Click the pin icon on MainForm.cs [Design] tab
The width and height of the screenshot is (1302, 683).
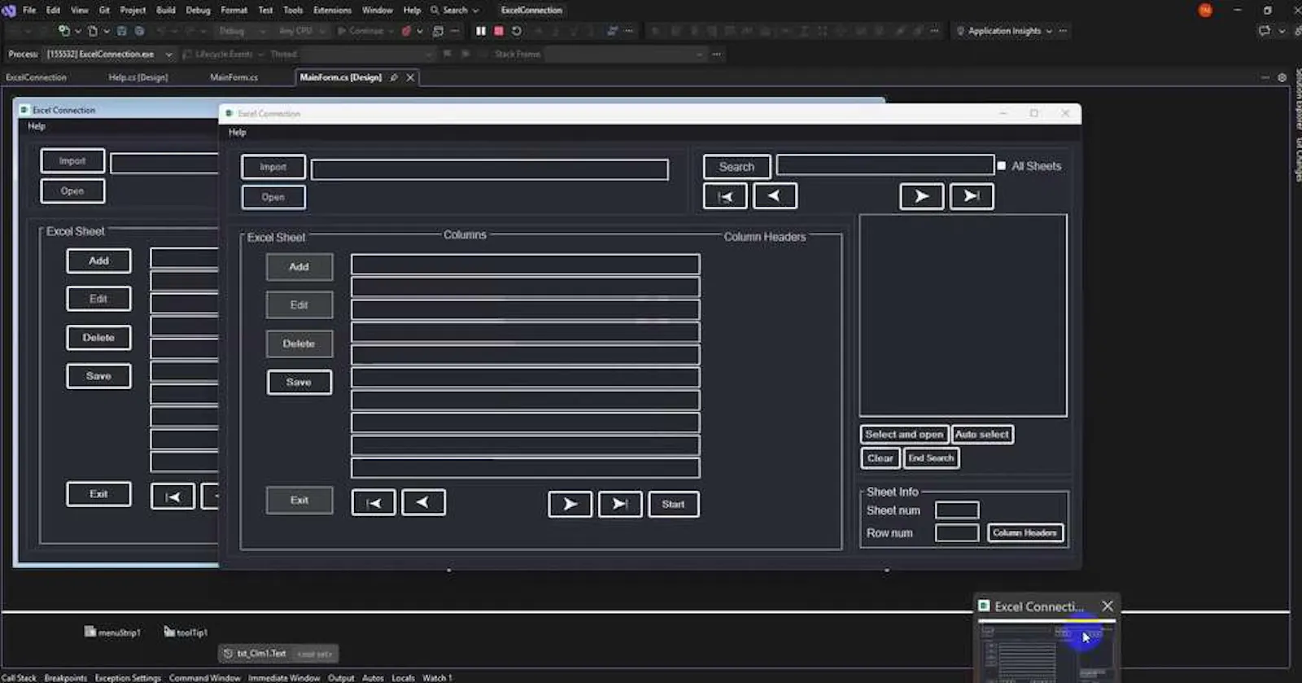[394, 77]
